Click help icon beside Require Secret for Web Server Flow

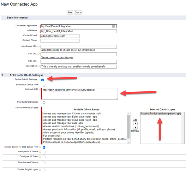coord(40,147)
